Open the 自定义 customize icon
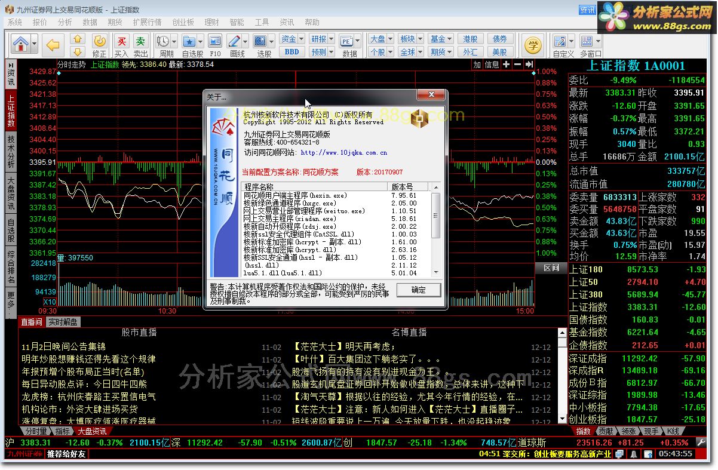Screen dimensions: 718x470 coord(560,41)
